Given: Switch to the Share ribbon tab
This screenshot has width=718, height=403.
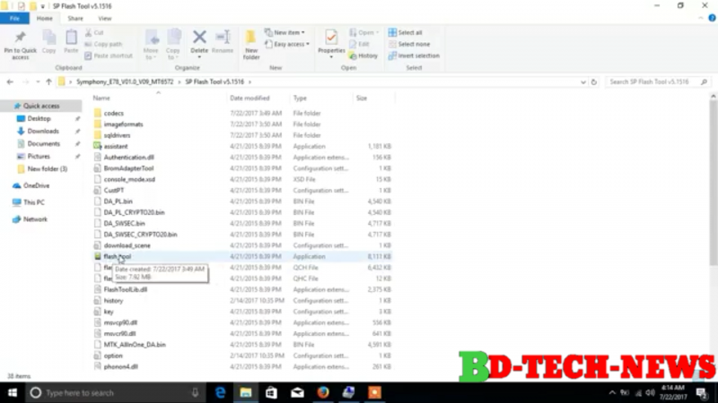Looking at the screenshot, I should pos(75,18).
